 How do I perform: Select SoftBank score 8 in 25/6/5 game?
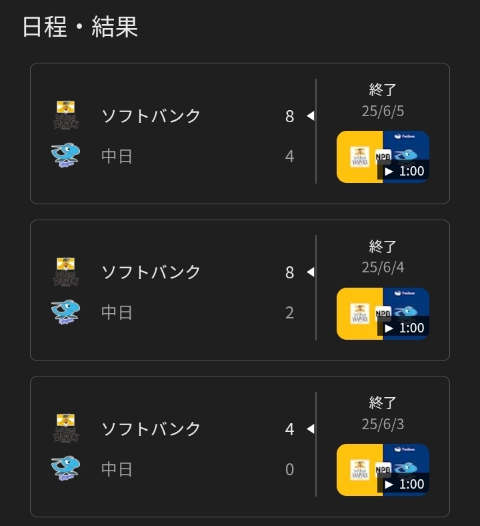pyautogui.click(x=289, y=116)
